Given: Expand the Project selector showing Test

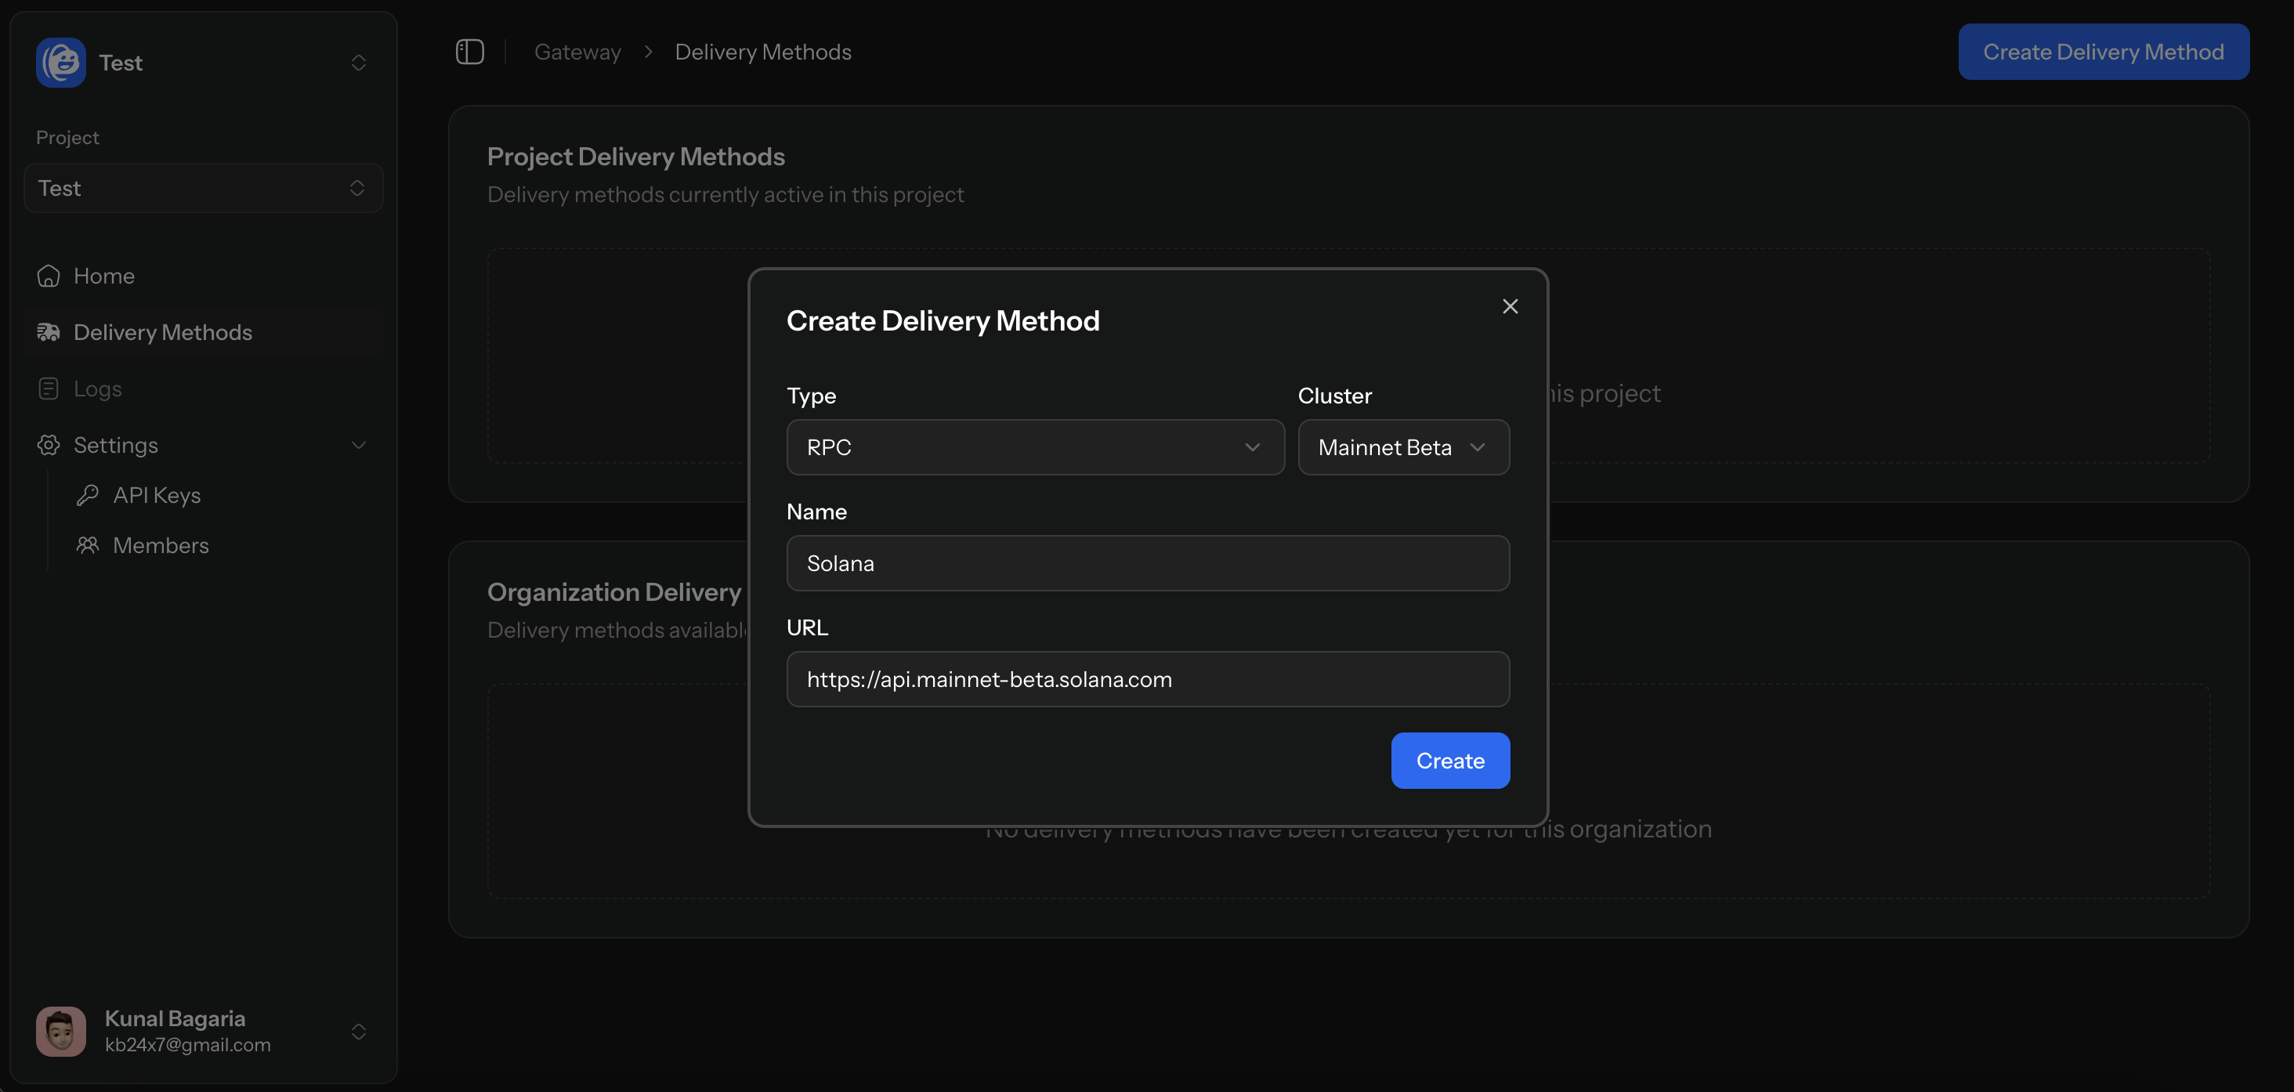Looking at the screenshot, I should 203,188.
